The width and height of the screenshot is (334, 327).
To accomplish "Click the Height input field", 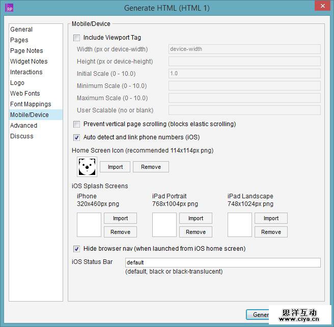I will (244, 61).
